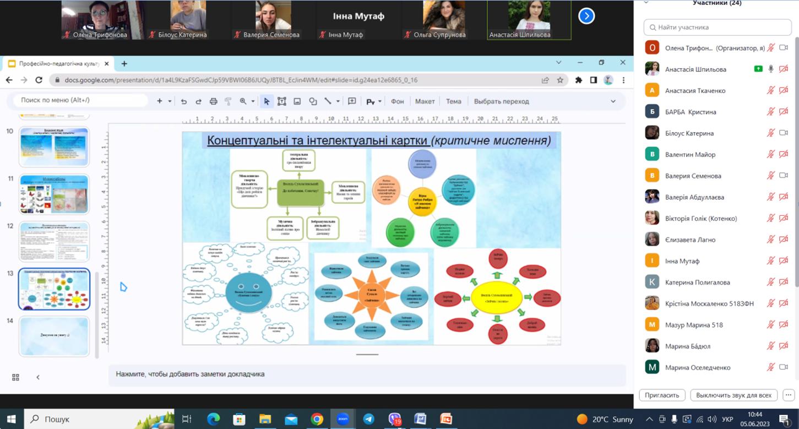Select the Text box tool
This screenshot has width=799, height=429.
pos(282,101)
